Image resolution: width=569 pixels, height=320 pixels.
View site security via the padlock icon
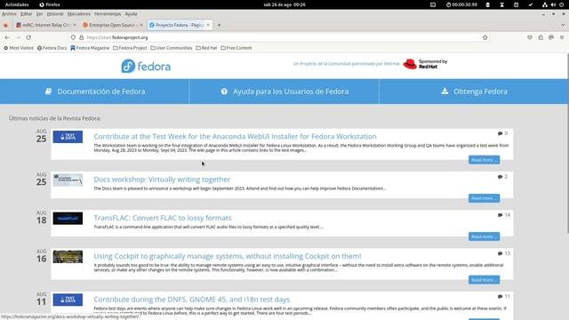tap(81, 37)
